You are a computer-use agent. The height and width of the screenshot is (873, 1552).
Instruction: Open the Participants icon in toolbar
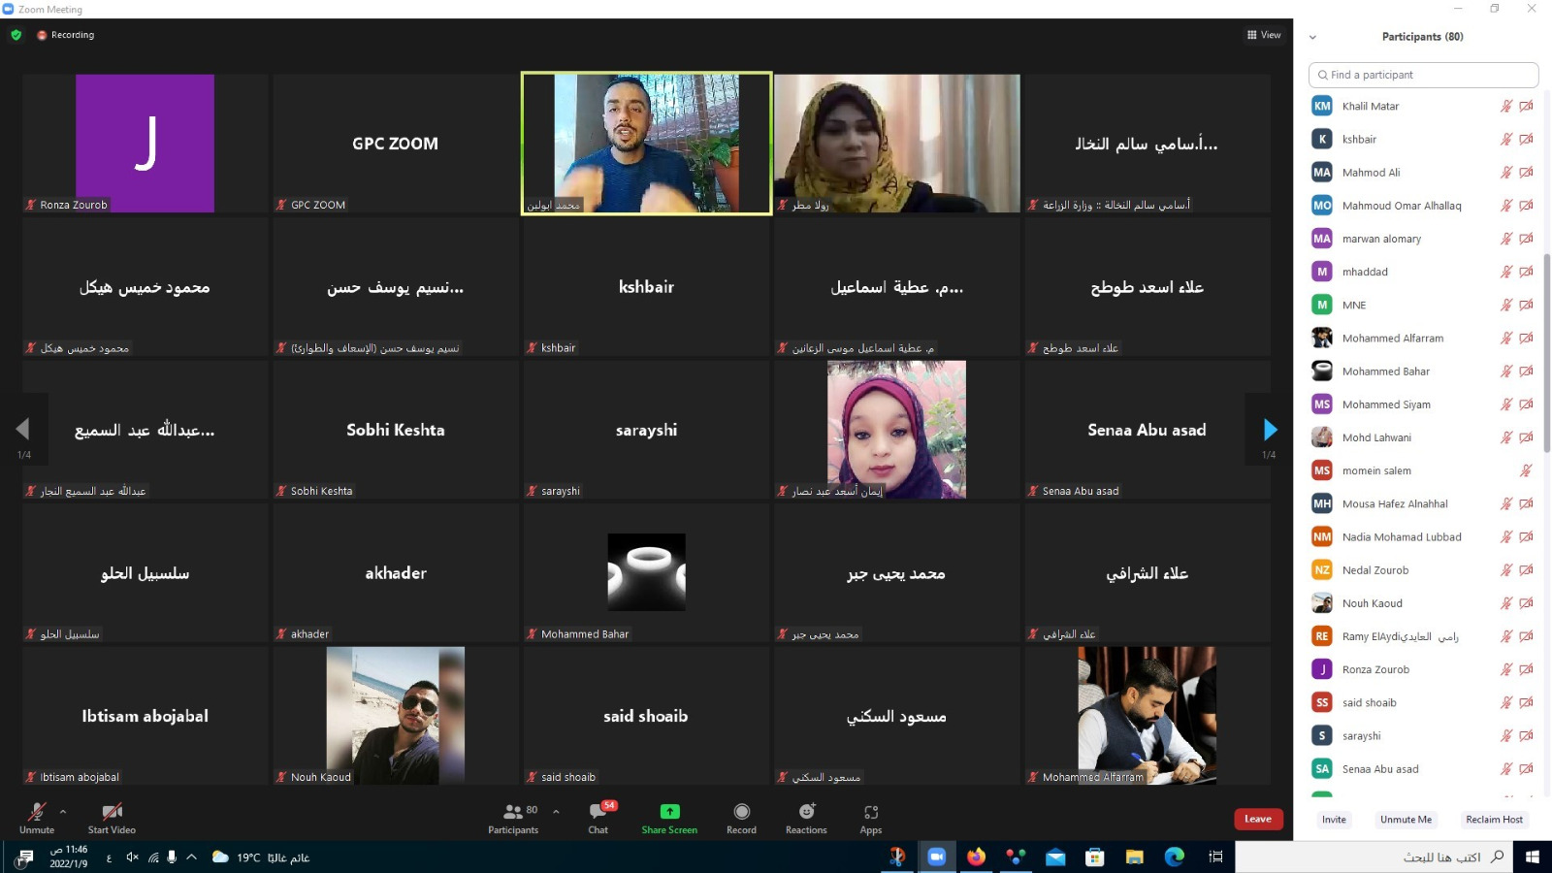513,812
